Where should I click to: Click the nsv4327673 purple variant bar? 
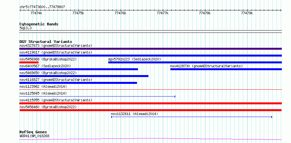click(x=150, y=49)
